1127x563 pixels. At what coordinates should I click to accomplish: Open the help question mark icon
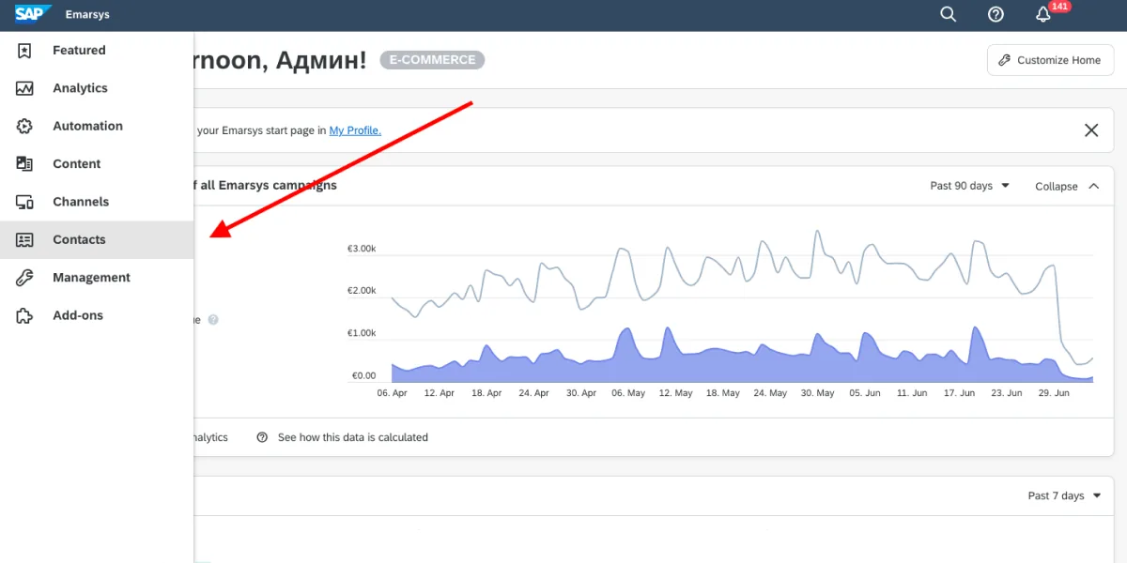click(996, 14)
